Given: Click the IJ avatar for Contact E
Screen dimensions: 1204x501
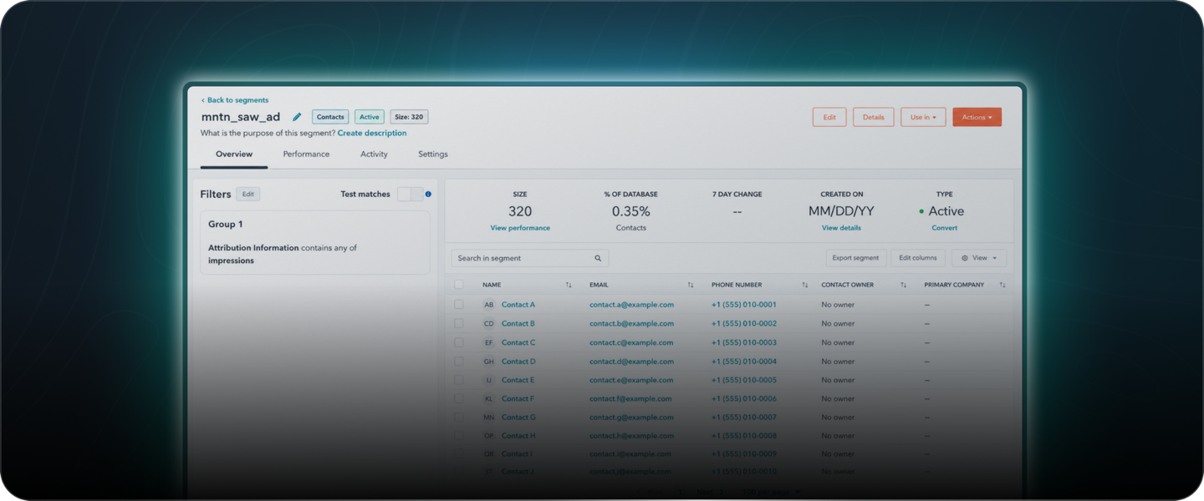Looking at the screenshot, I should click(489, 380).
